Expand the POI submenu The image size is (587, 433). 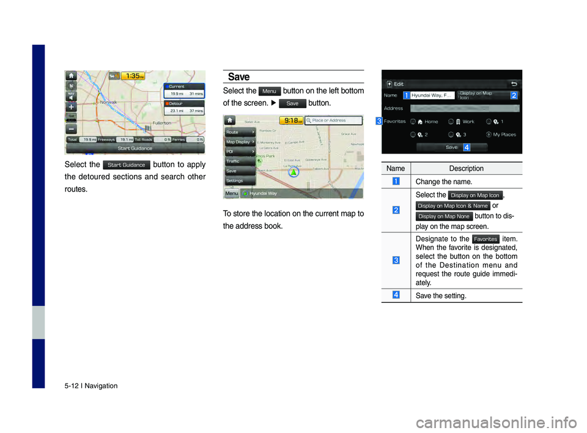pos(240,152)
